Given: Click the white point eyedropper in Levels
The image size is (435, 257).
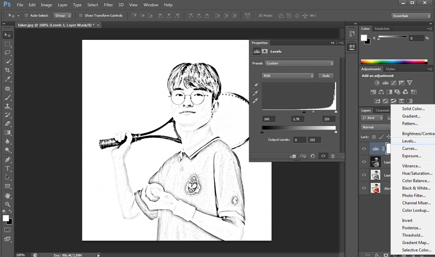Looking at the screenshot, I should (x=255, y=101).
